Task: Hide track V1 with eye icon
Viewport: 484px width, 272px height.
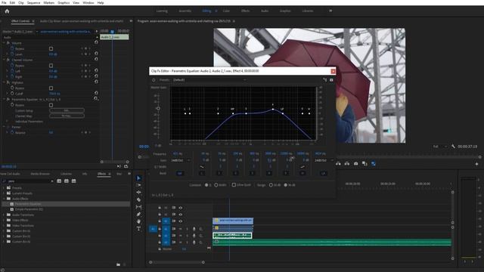Action: [x=181, y=221]
